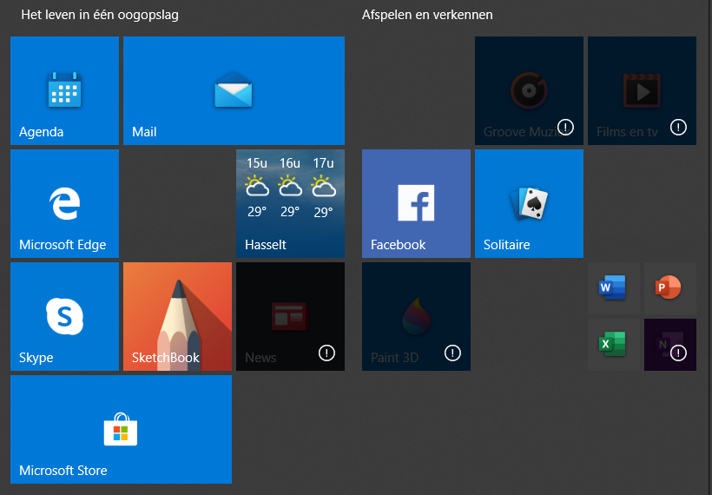Open the dimmed OneNote small tile
This screenshot has width=712, height=495.
pyautogui.click(x=670, y=345)
